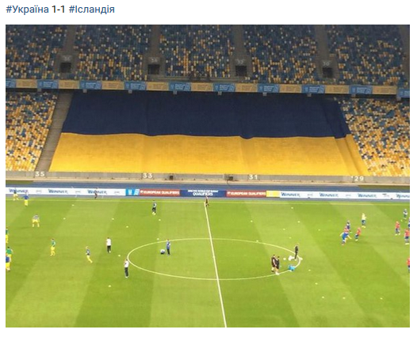
Task: Click the sector 31 marker in the photo
Action: click(253, 177)
